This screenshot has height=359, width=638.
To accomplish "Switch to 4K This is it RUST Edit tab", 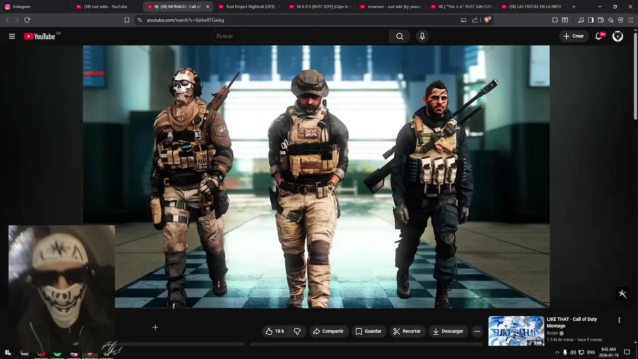I will click(x=461, y=6).
